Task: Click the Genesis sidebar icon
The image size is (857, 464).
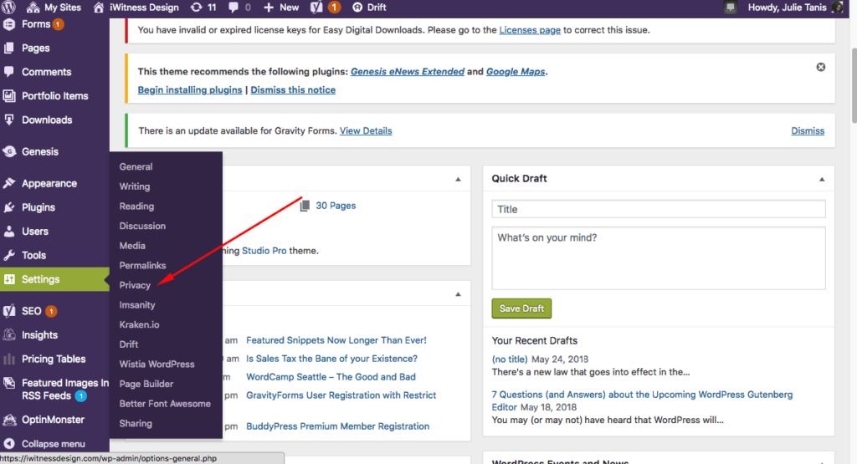Action: pos(8,151)
